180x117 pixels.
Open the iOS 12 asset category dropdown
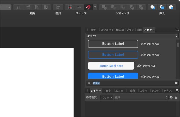[132, 36]
